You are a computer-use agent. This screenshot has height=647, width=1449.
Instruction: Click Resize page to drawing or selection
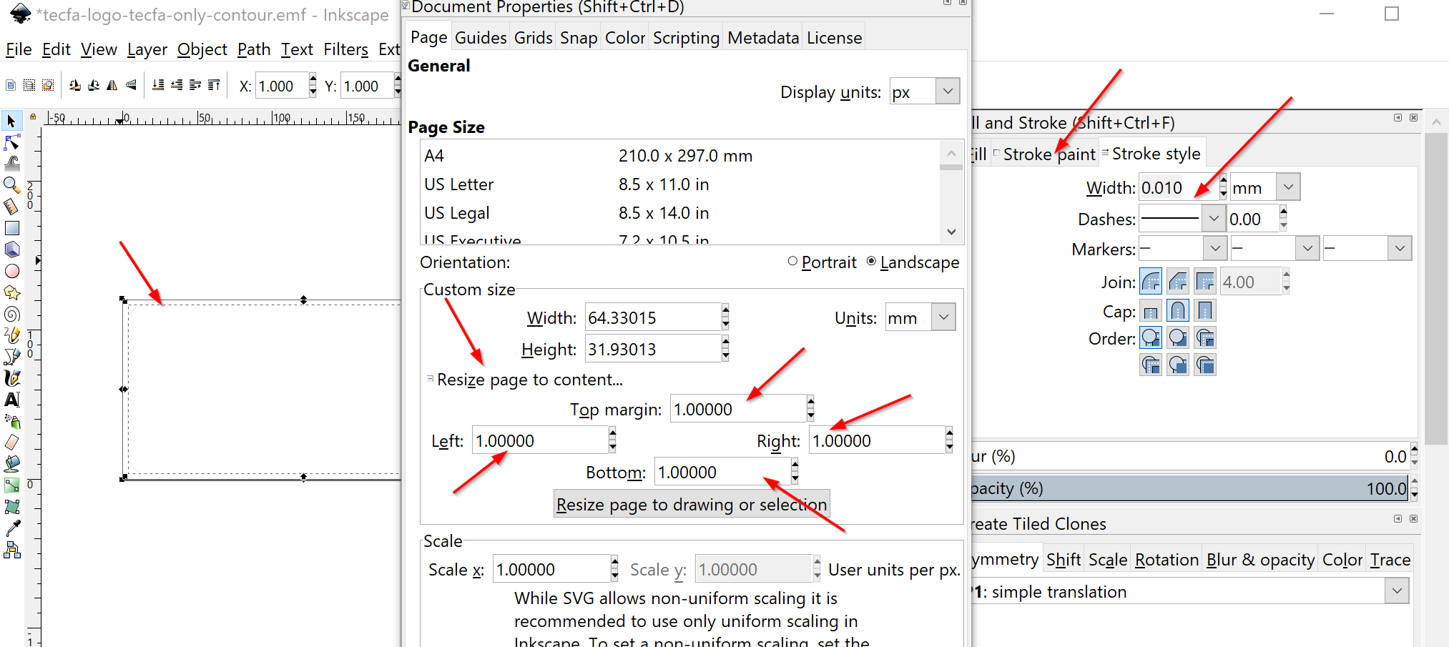pyautogui.click(x=691, y=504)
